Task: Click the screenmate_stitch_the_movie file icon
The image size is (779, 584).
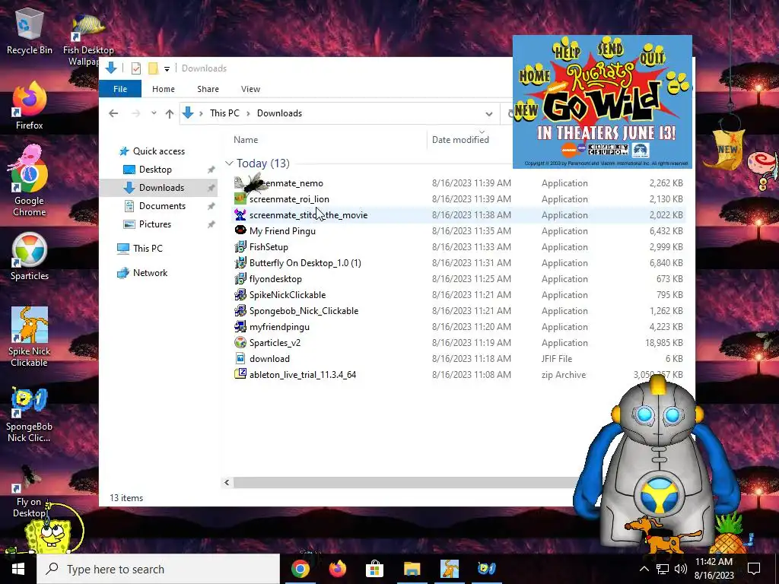Action: tap(240, 215)
